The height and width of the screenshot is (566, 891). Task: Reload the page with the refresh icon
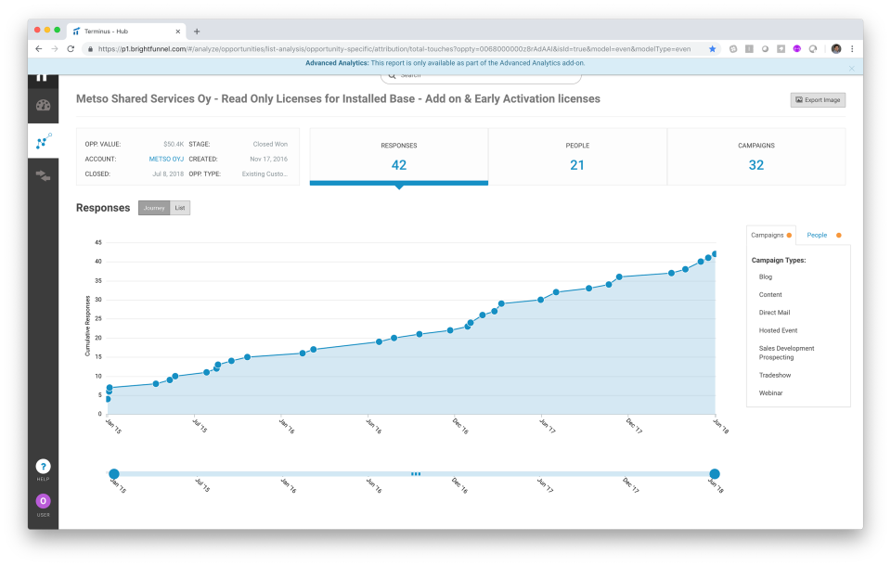pyautogui.click(x=71, y=49)
